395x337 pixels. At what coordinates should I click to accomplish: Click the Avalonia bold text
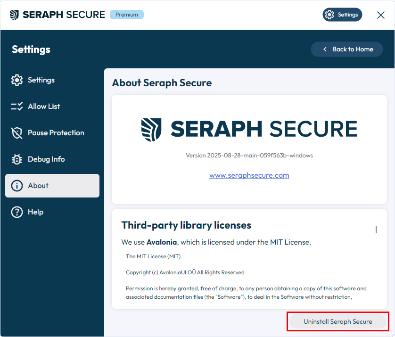pos(162,242)
